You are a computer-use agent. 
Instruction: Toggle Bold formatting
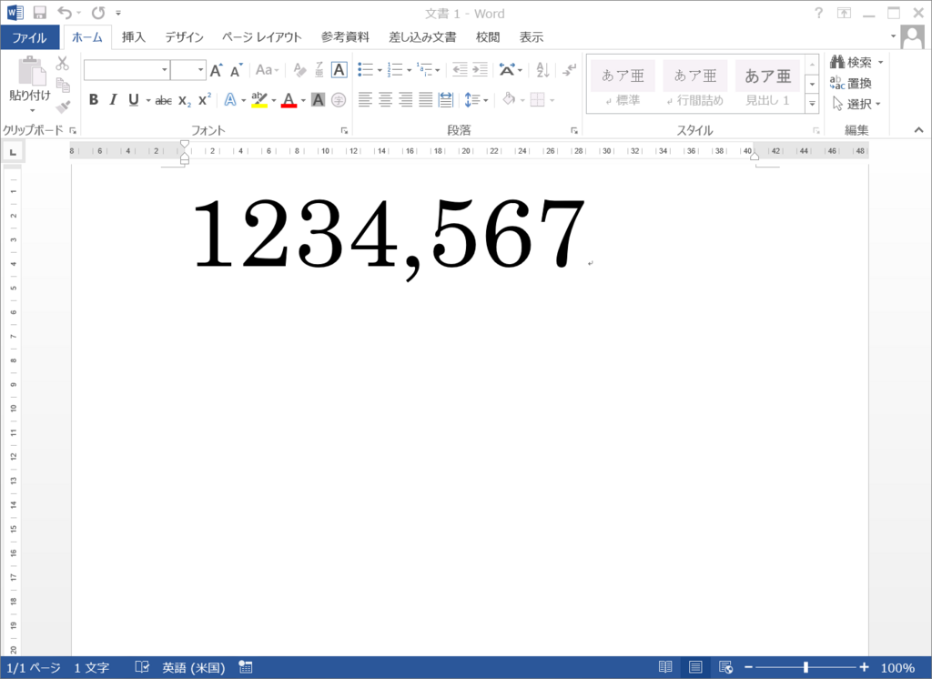coord(93,100)
